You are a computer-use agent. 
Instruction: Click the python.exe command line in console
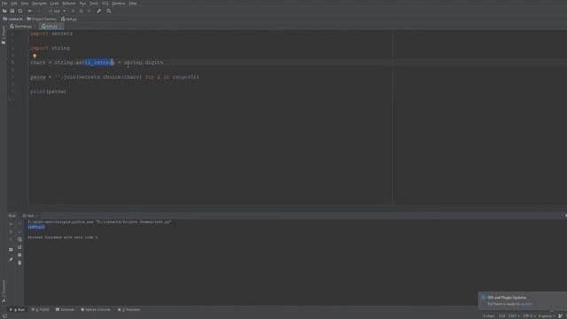[99, 222]
